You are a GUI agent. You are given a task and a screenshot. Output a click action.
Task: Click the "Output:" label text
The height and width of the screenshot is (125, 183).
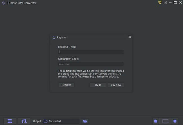point(37,121)
